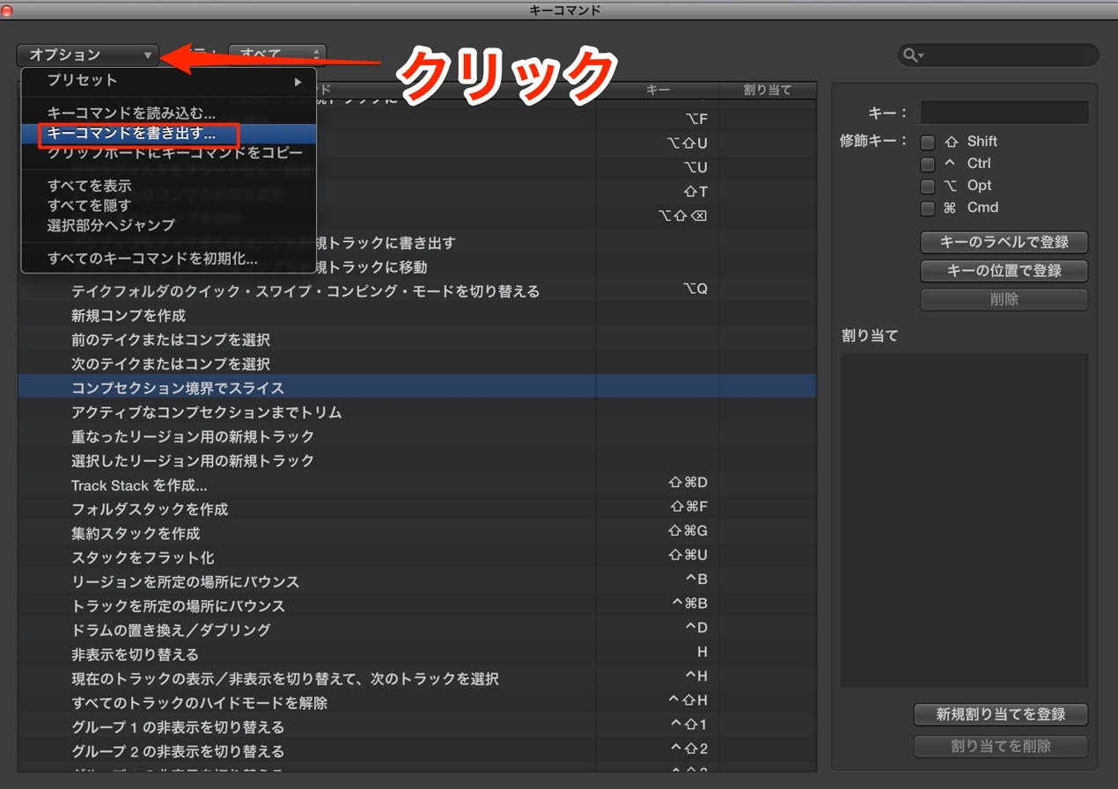This screenshot has height=789, width=1118.
Task: Click the キー input field
Action: click(1004, 113)
